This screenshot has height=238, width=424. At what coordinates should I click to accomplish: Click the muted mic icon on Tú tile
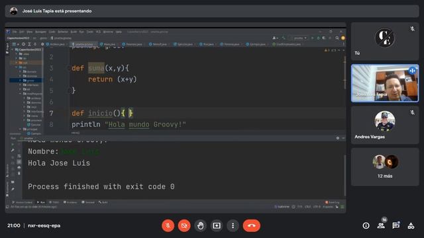(x=412, y=28)
